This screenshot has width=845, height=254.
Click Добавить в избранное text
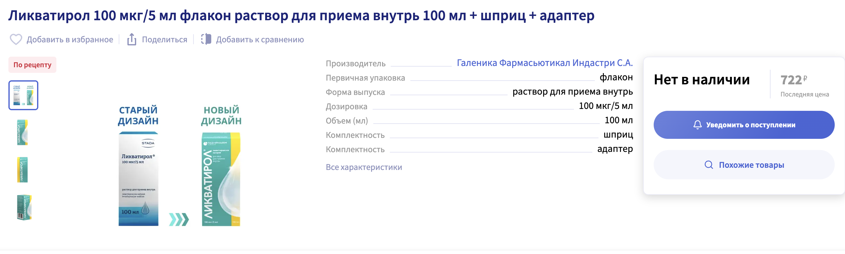[70, 40]
